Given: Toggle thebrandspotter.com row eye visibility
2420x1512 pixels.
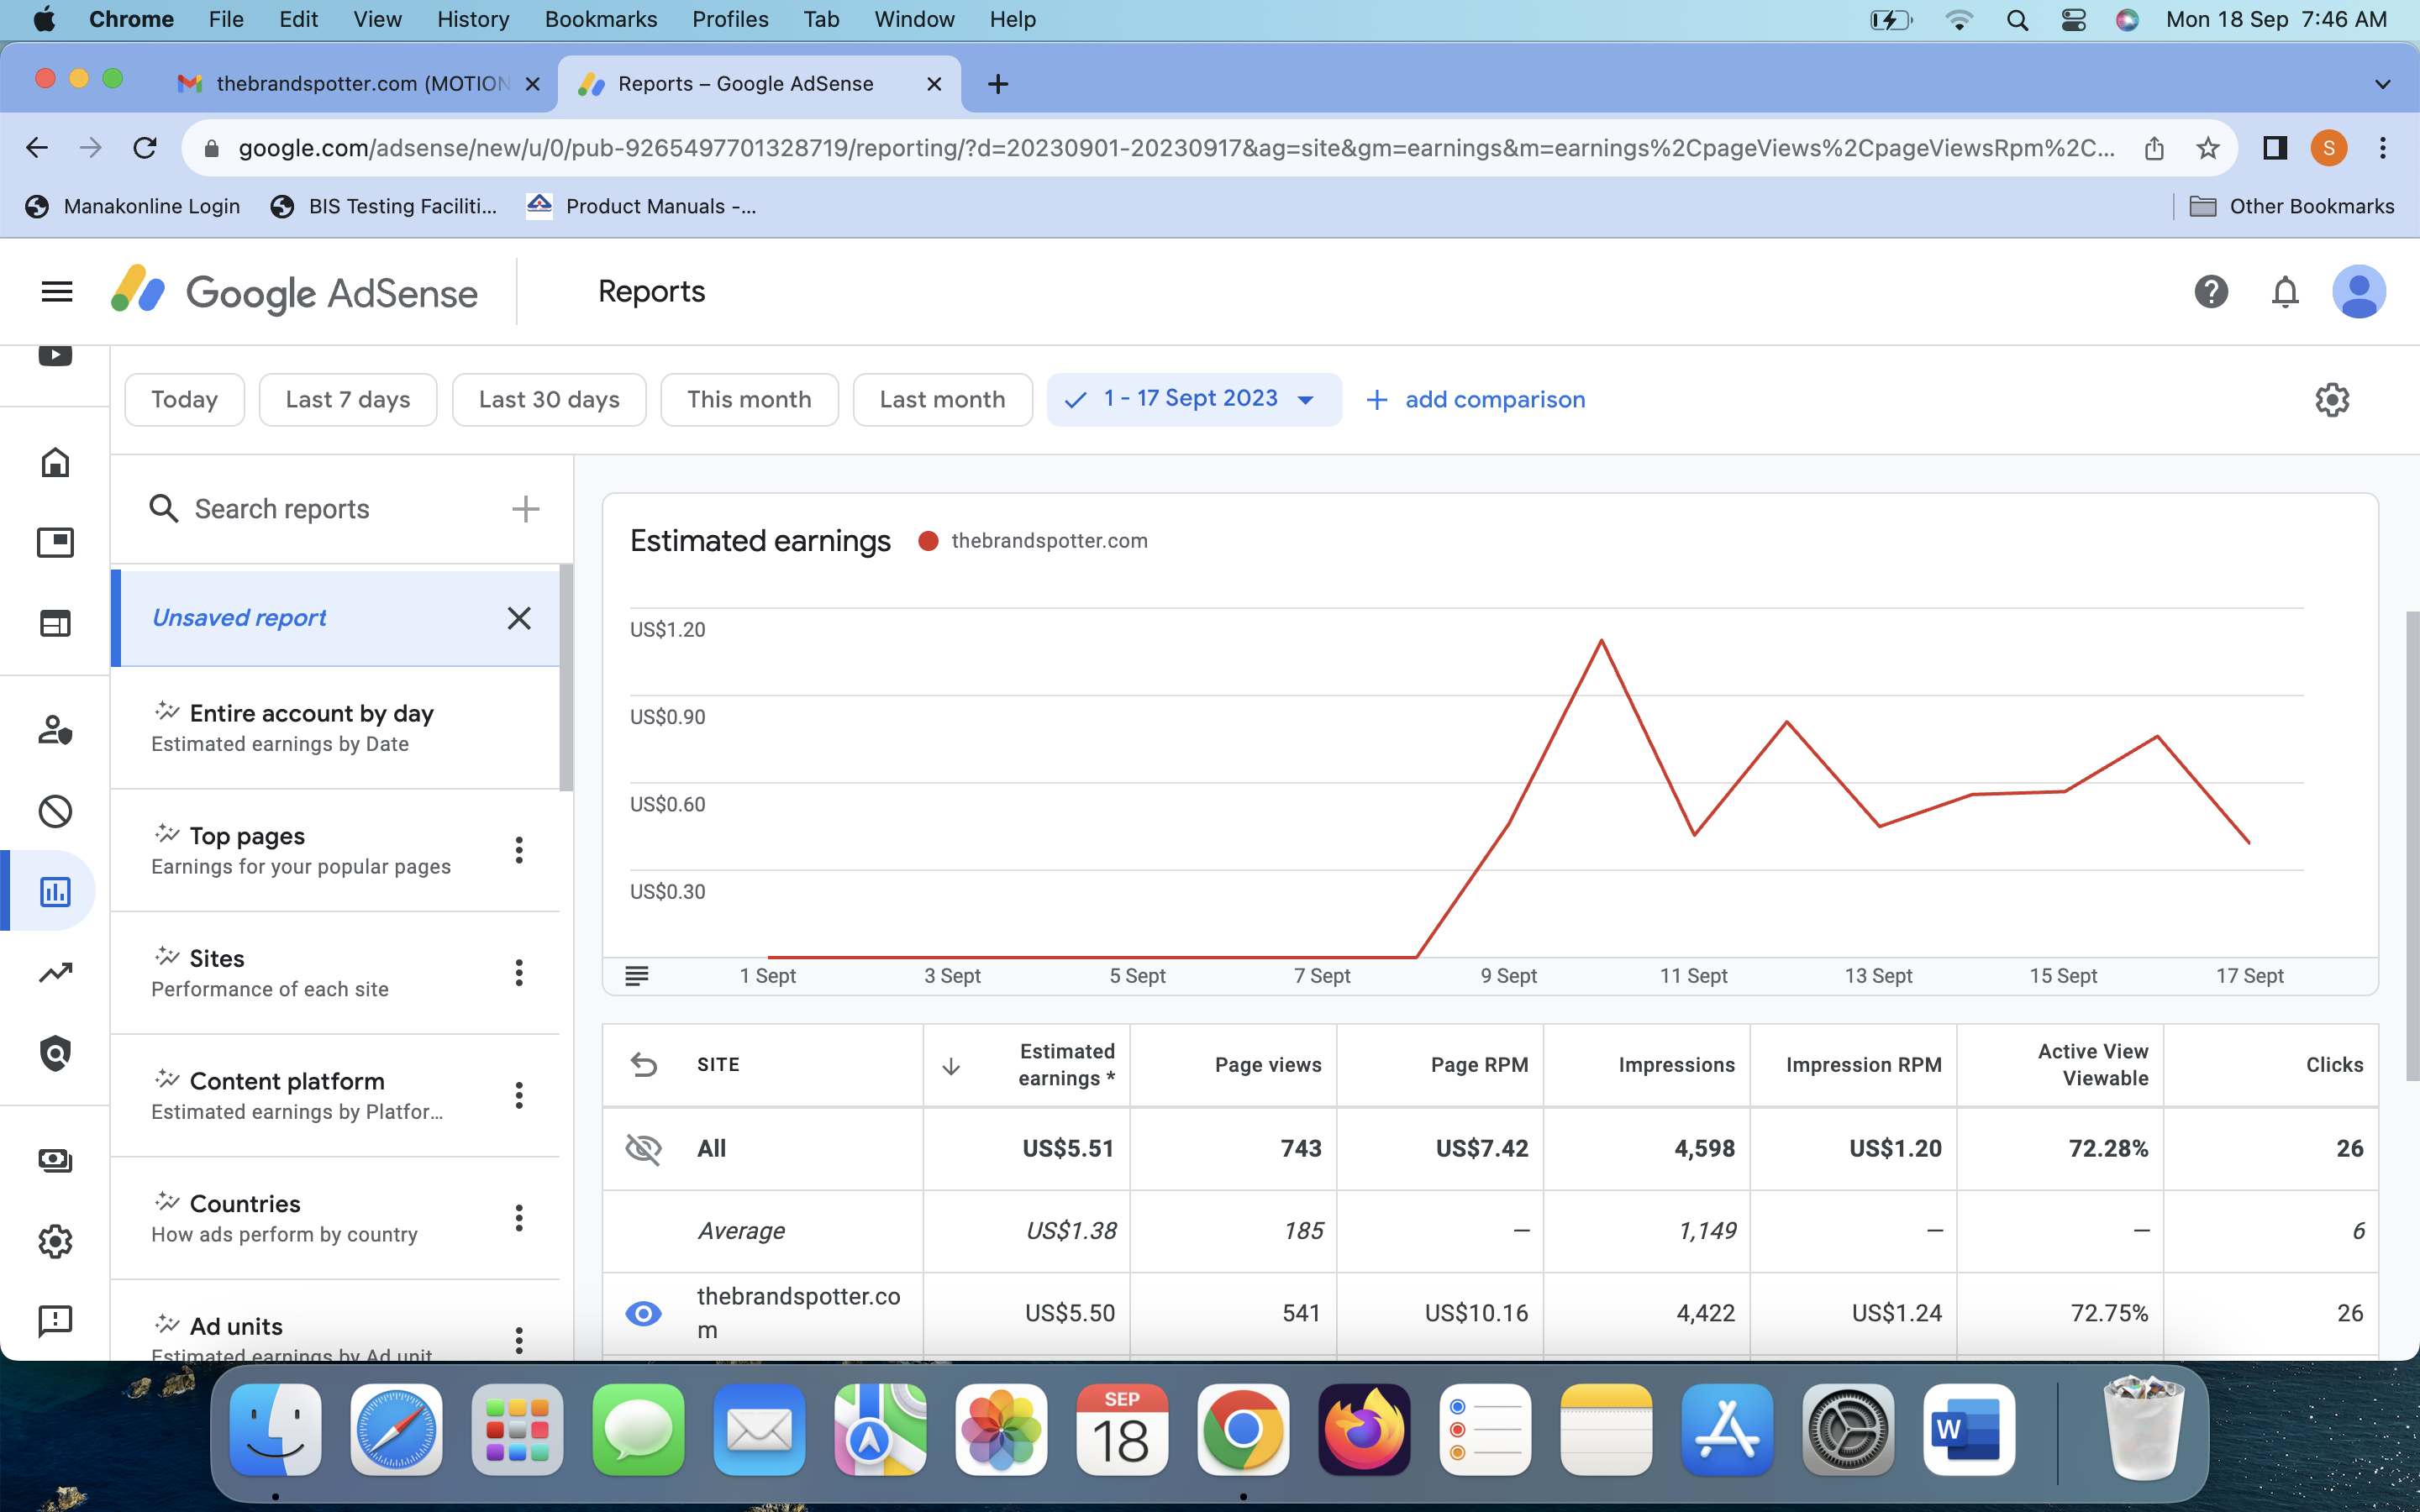Looking at the screenshot, I should coord(643,1313).
